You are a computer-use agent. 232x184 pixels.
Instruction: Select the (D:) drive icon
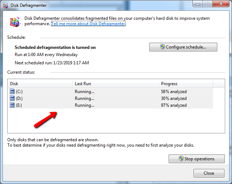(12, 98)
